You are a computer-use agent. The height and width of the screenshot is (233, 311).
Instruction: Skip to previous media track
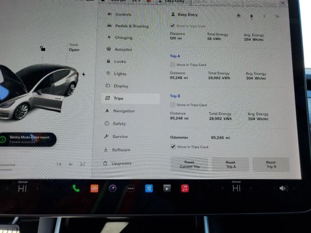point(59,164)
